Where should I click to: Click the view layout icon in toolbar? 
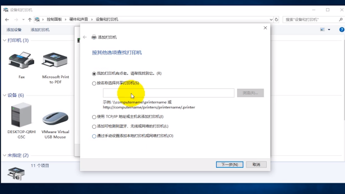click(x=322, y=30)
